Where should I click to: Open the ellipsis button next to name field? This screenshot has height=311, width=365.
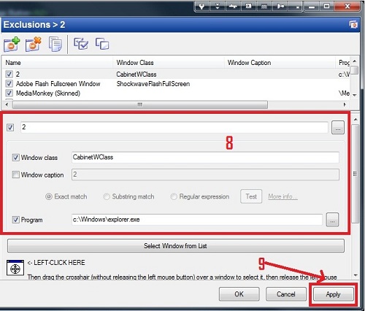(338, 127)
